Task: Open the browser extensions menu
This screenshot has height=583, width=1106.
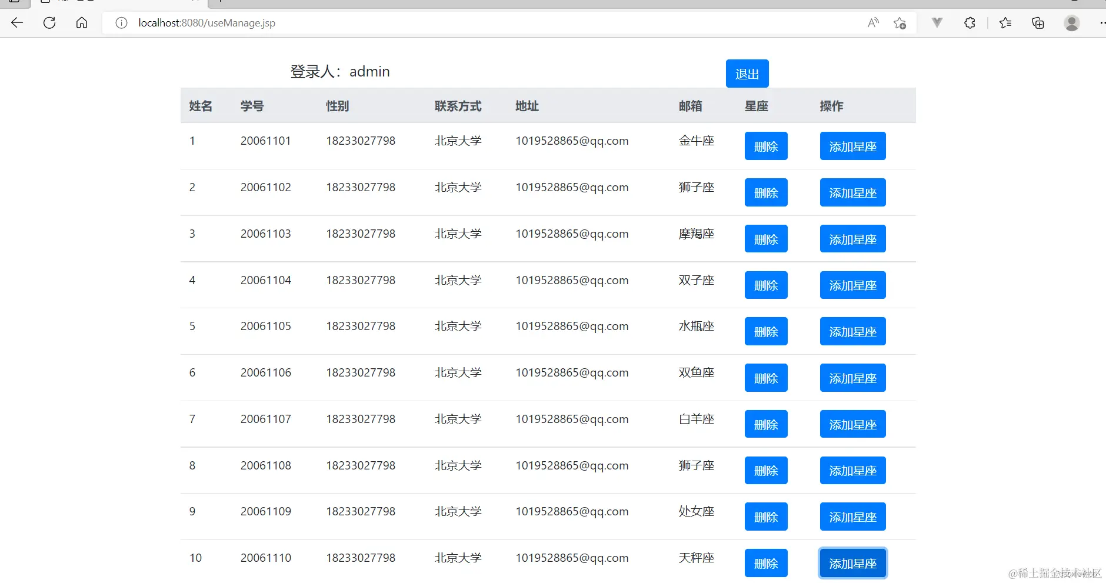Action: 970,23
